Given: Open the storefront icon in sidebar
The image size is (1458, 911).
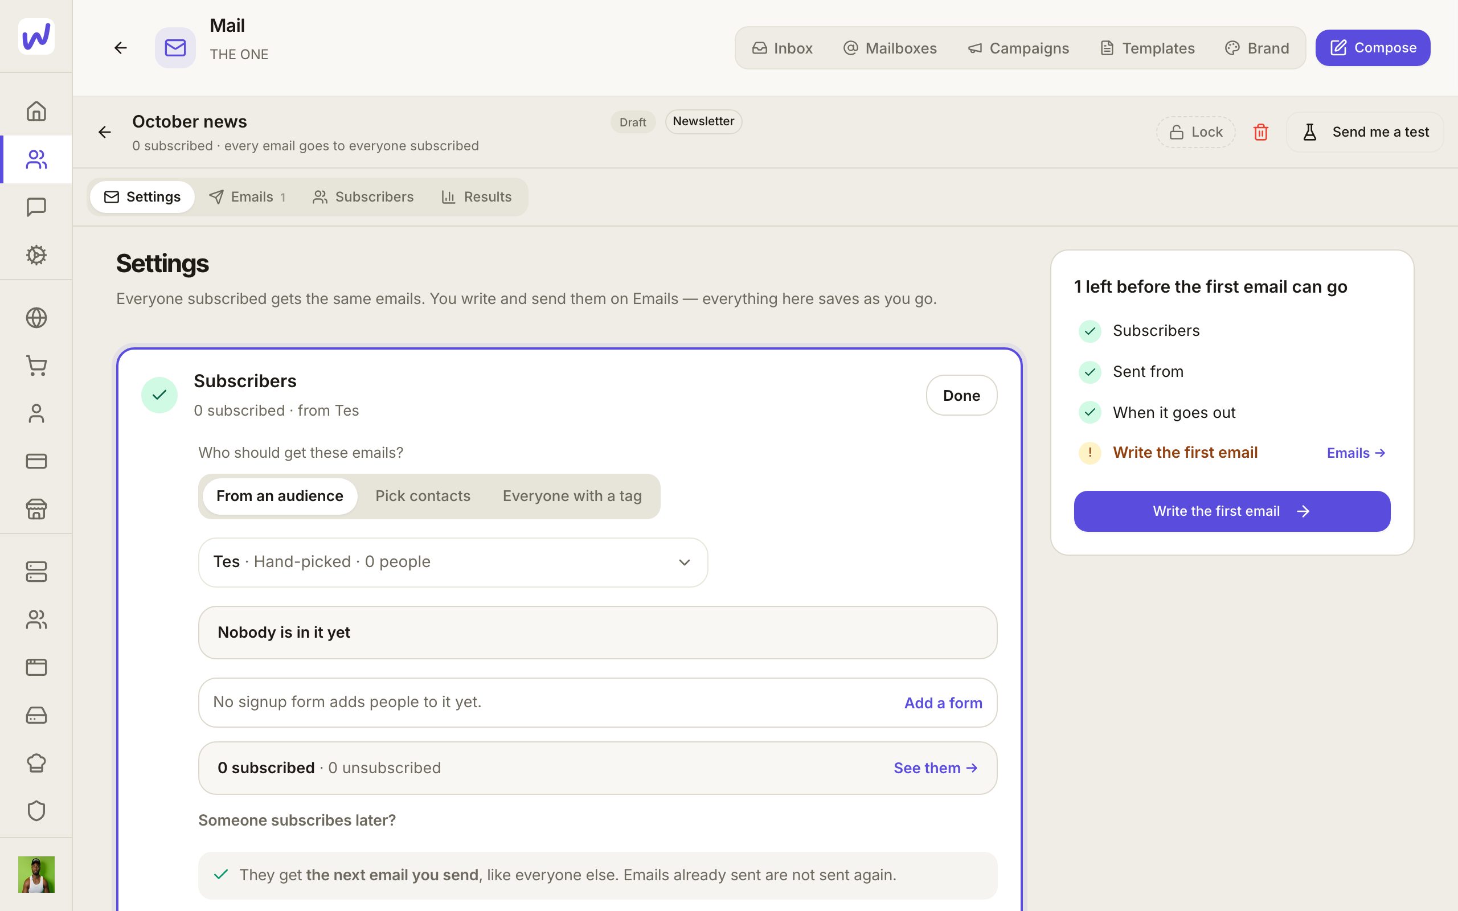Looking at the screenshot, I should point(36,509).
